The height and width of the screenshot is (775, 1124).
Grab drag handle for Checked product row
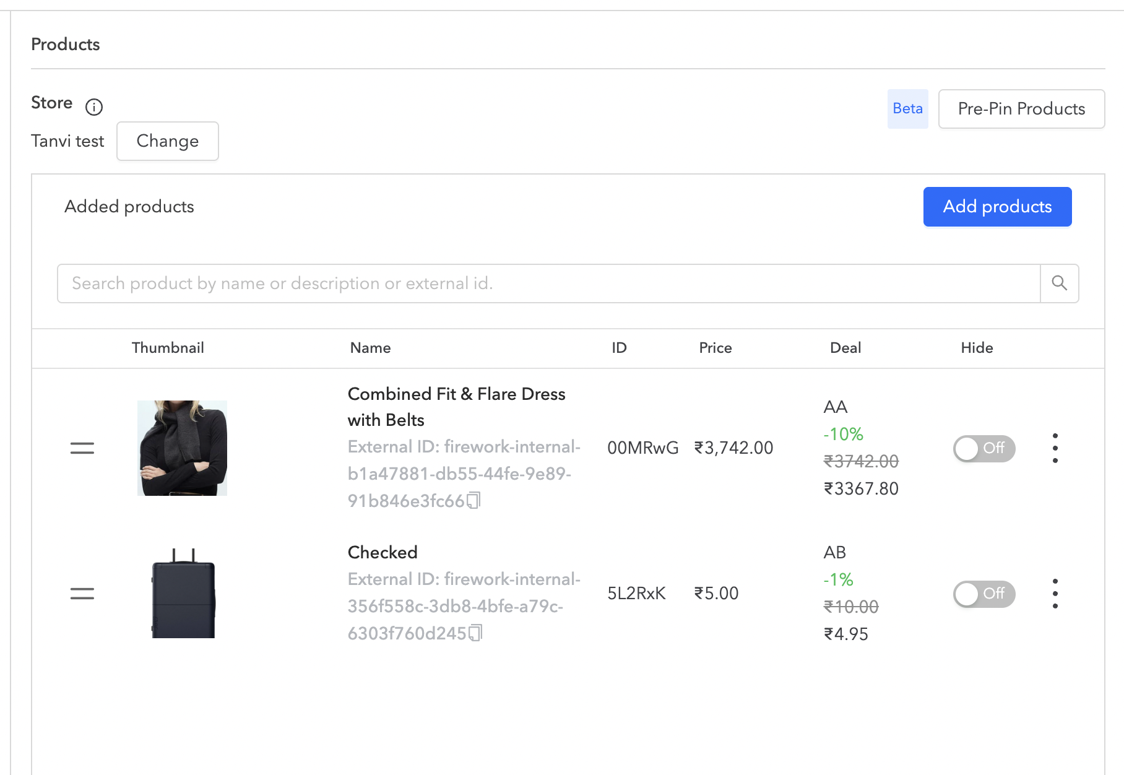[82, 594]
